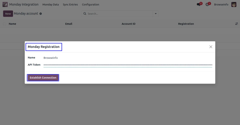Click the New button

coord(8,14)
